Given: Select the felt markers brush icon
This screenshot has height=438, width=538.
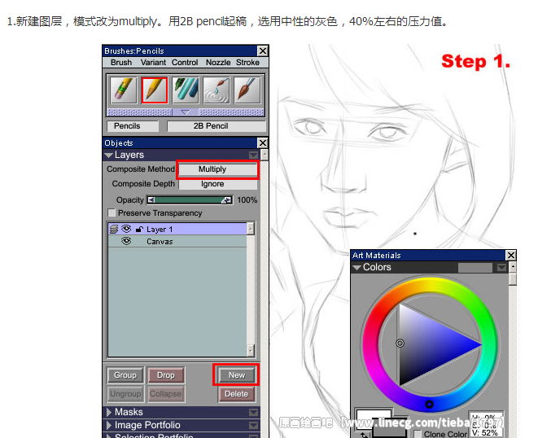Looking at the screenshot, I should coord(186,90).
